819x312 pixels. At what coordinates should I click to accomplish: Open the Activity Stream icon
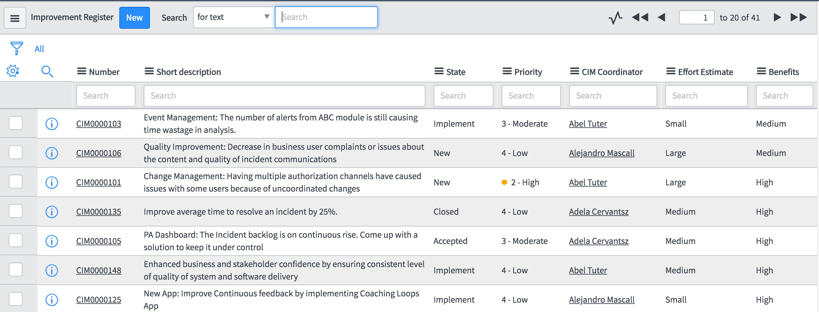click(616, 17)
